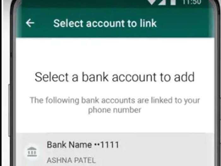This screenshot has height=166, width=221.
Task: Tap the word 'Select' in the page heading
Action: (x=52, y=77)
